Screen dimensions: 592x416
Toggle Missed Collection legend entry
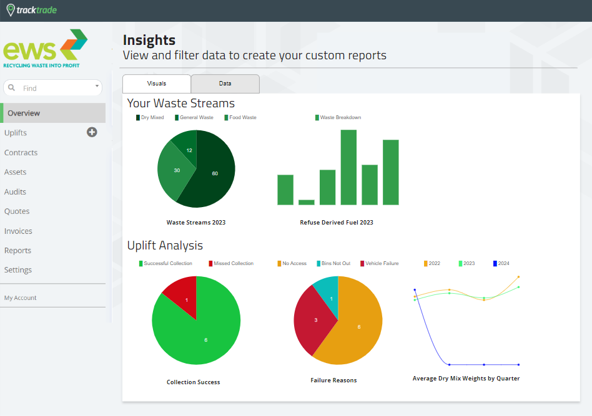231,263
